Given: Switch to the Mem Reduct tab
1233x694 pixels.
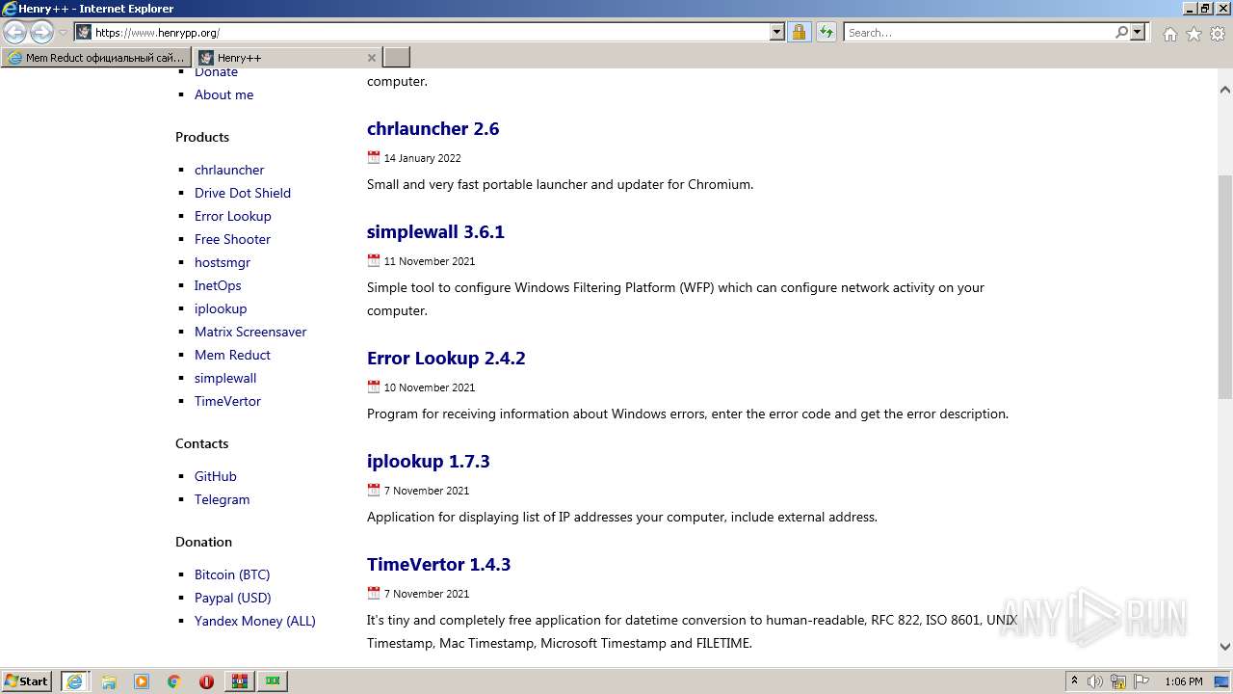Looking at the screenshot, I should coord(96,58).
